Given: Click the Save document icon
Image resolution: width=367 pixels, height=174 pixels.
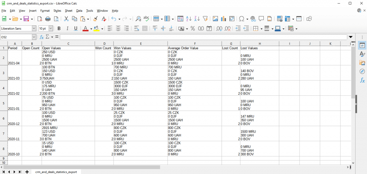Looking at the screenshot, I should 26,19.
